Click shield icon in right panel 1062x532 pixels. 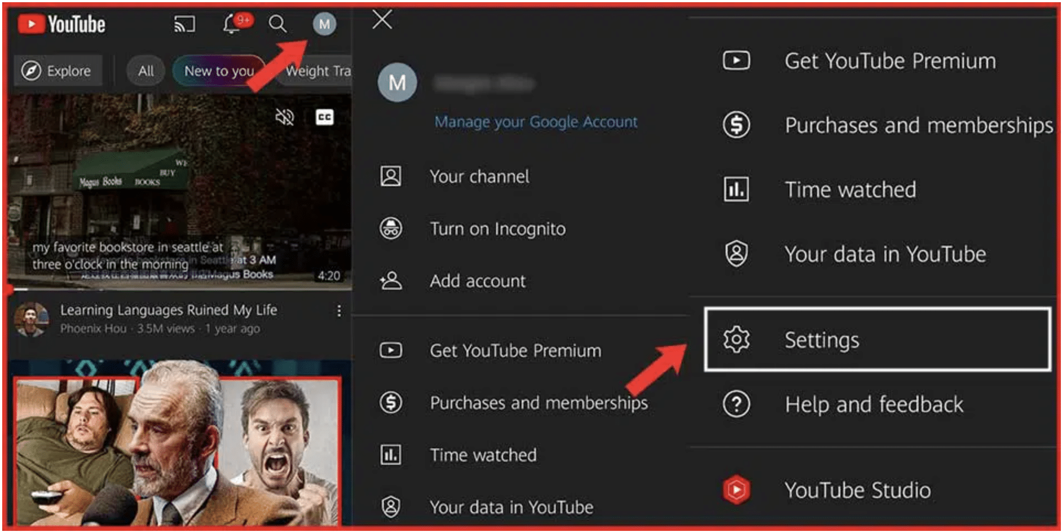tap(736, 253)
